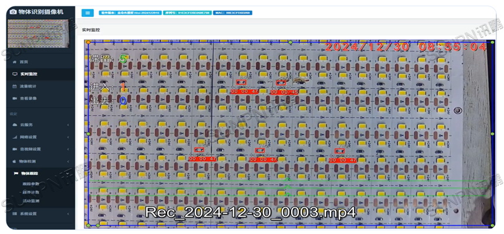The height and width of the screenshot is (234, 504).
Task: Click the orange corner handle of the detection region
Action: click(88, 42)
